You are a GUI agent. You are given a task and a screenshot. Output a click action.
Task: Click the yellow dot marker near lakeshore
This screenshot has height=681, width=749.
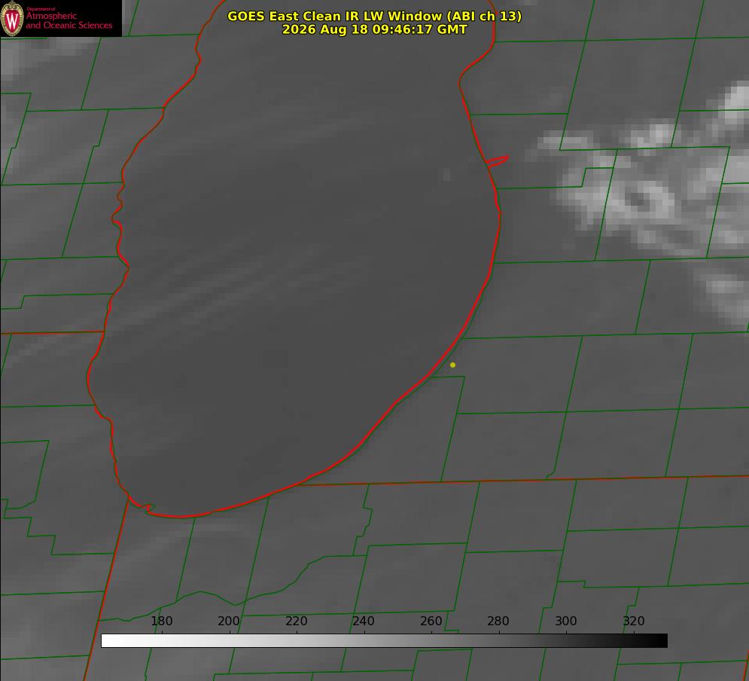452,365
